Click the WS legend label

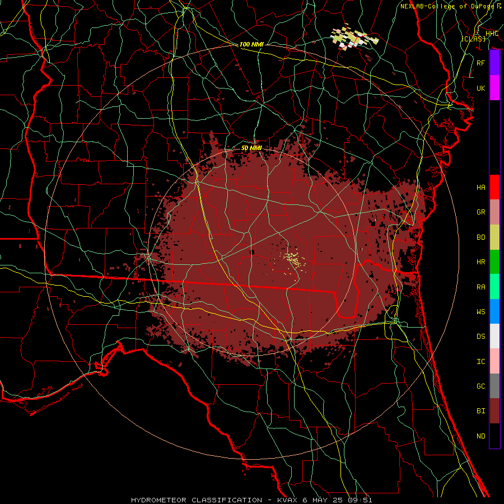point(481,311)
